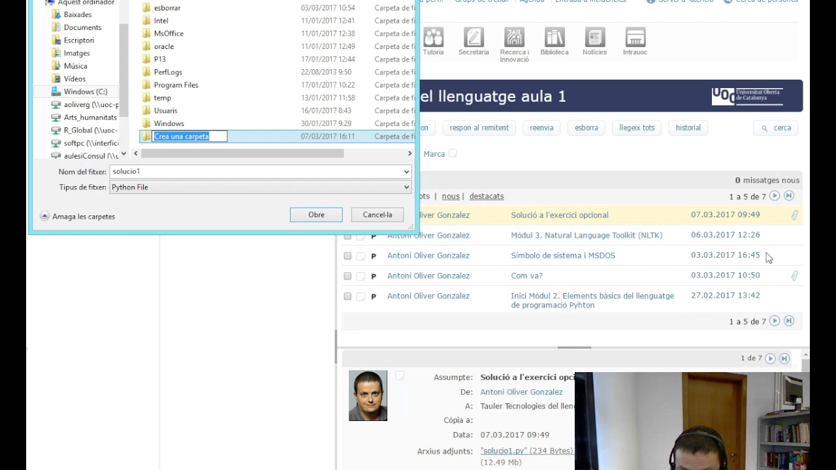Click the UOC Universitat Oberta de Catalunya logo
Viewport: 836px width, 470px height.
pos(747,97)
